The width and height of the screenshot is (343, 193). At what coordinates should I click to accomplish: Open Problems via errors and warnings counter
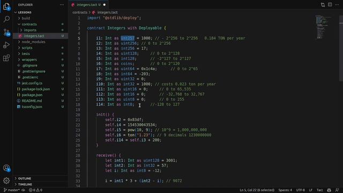coord(36,190)
